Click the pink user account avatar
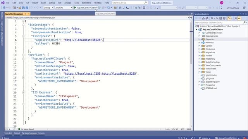Screen dimensions: 248x139 [x=222, y=3]
